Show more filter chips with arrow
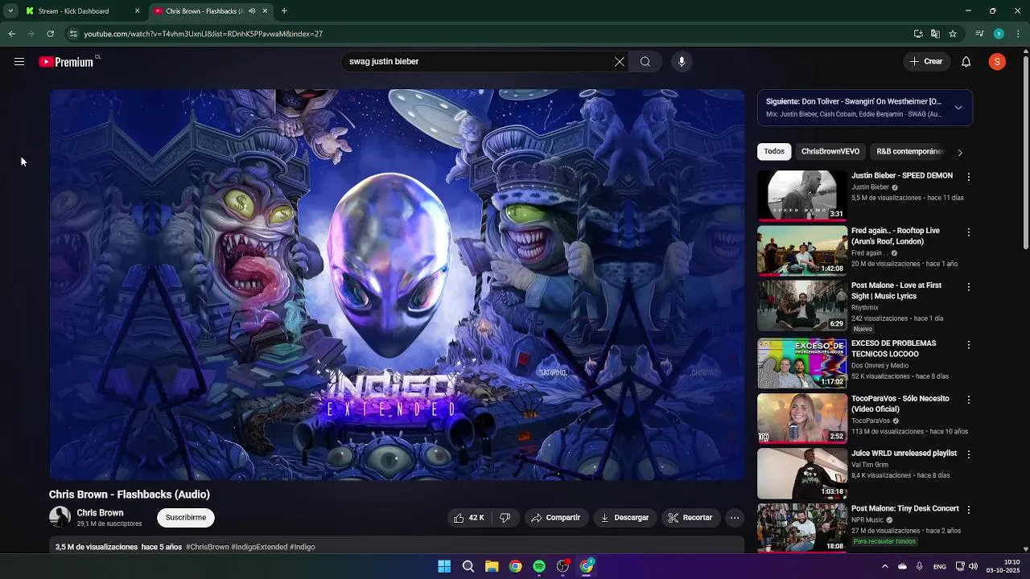This screenshot has height=579, width=1030. coord(959,152)
